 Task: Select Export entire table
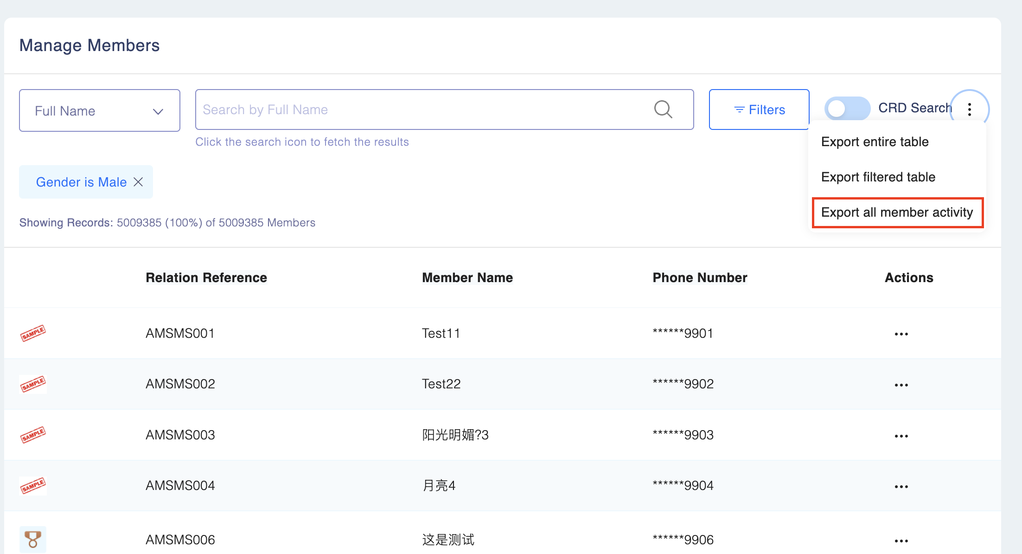(875, 142)
